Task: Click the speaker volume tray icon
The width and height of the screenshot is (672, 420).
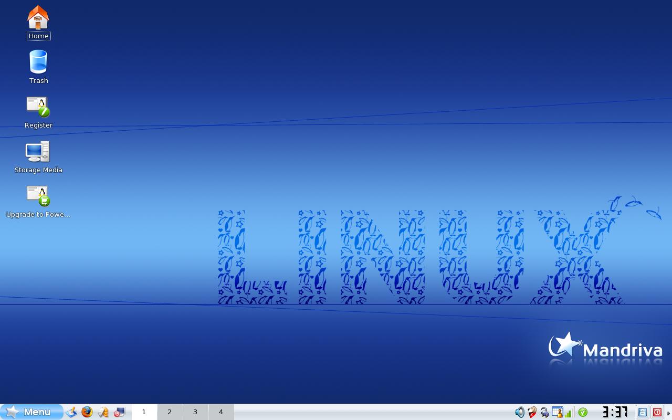Action: [520, 412]
